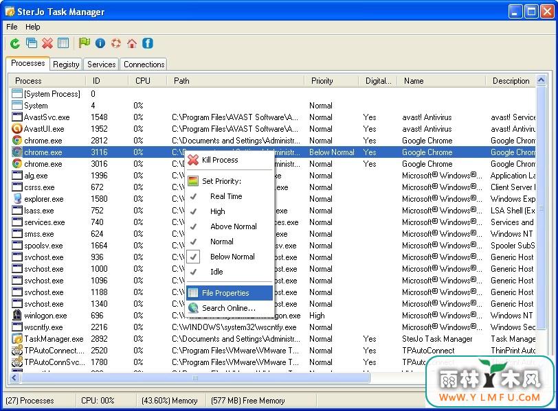Screen dimensions: 558x411
Task: Open the Help menu
Action: tap(33, 27)
